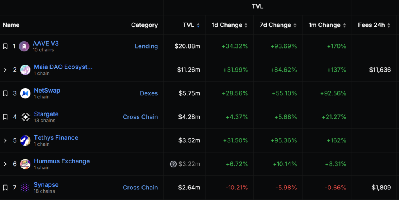Bookmark the AAVE V3 row
Image resolution: width=399 pixels, height=200 pixels.
pos(5,46)
